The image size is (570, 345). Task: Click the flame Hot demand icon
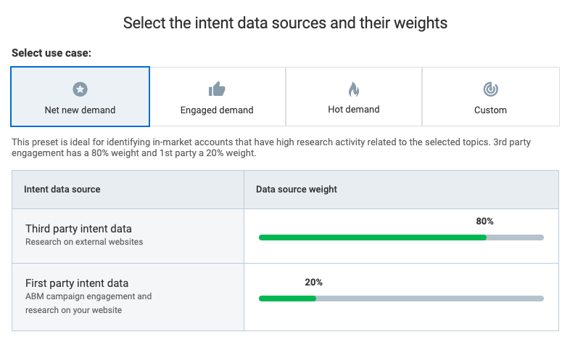click(x=353, y=89)
